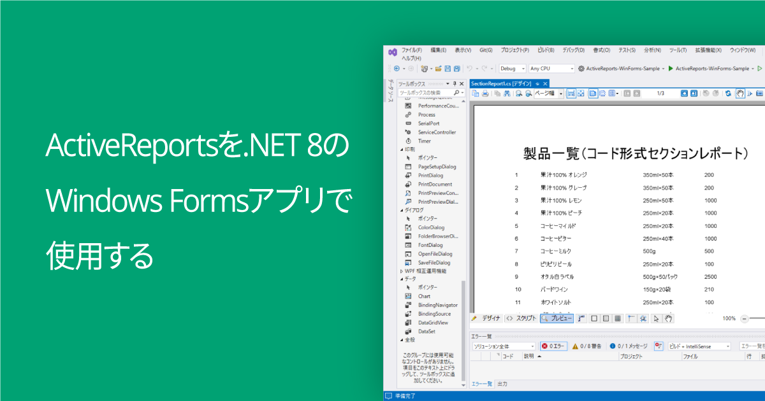The width and height of the screenshot is (765, 401).
Task: Click the open file folder icon
Action: click(438, 68)
